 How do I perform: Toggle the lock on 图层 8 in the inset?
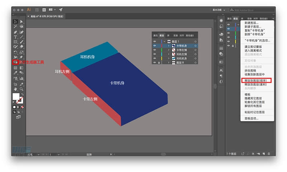click(159, 62)
